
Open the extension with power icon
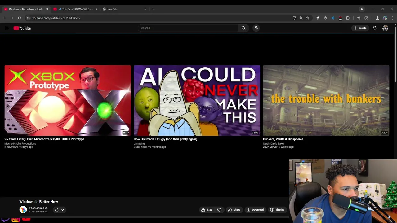coord(325,18)
